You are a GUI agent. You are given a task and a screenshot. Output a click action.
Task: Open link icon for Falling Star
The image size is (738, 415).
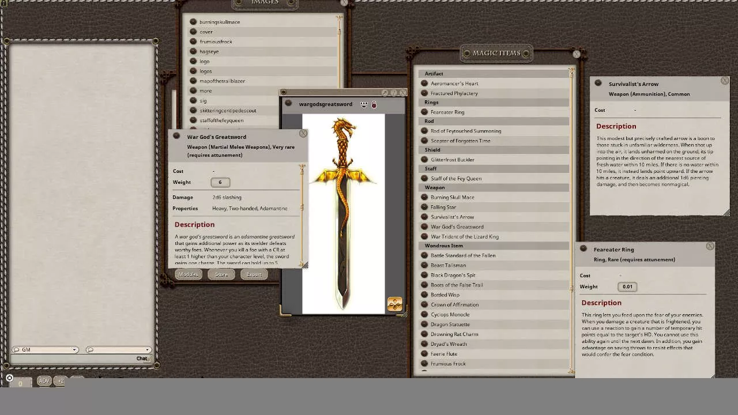pyautogui.click(x=424, y=207)
